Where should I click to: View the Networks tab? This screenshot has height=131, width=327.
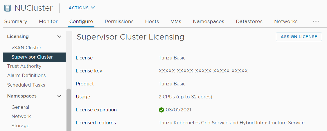click(x=286, y=22)
